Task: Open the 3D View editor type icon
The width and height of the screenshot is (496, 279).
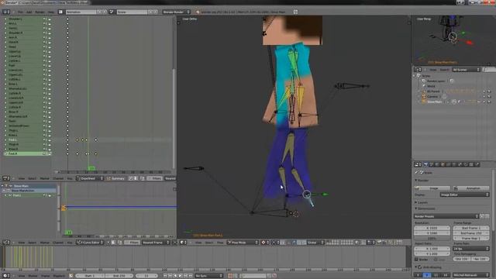Action: click(183, 243)
